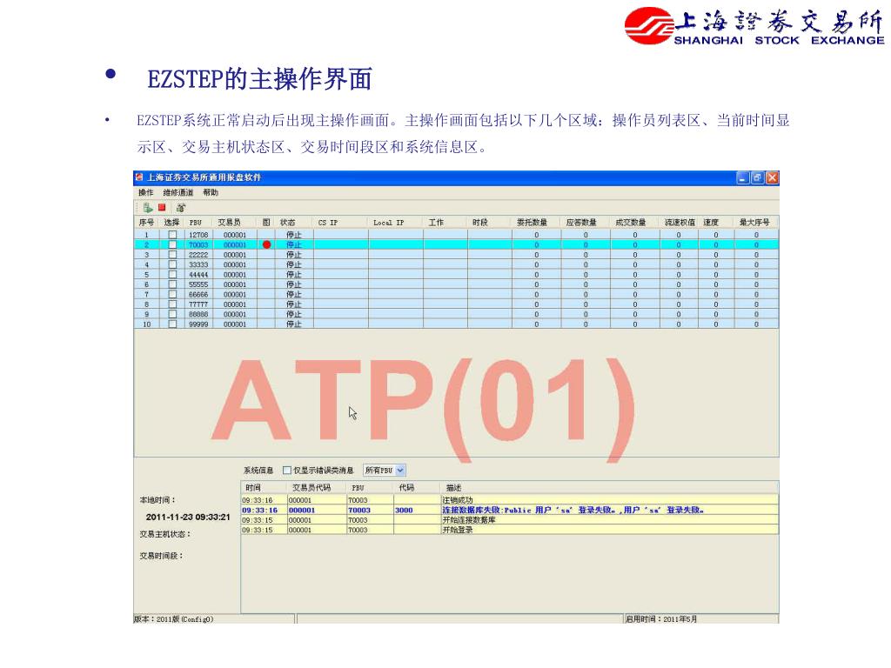Open the 维修通道 menu

[178, 192]
